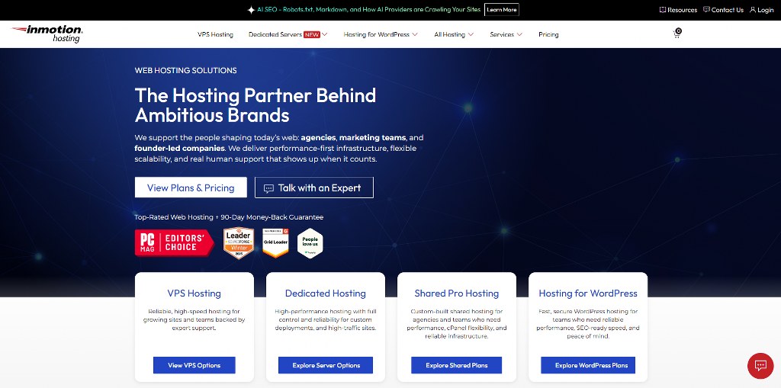Click the WEB HOSTING SOLUTIONS heading text
The image size is (781, 388).
186,71
